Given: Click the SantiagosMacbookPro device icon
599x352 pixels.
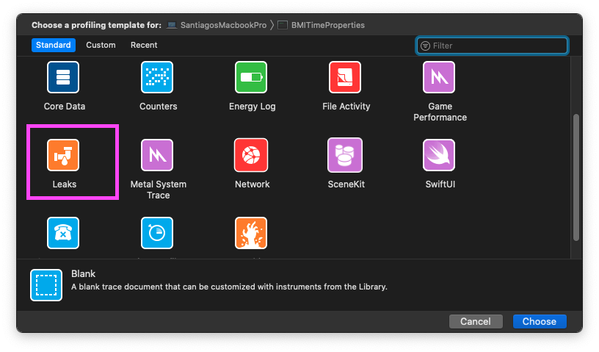Looking at the screenshot, I should (x=172, y=25).
